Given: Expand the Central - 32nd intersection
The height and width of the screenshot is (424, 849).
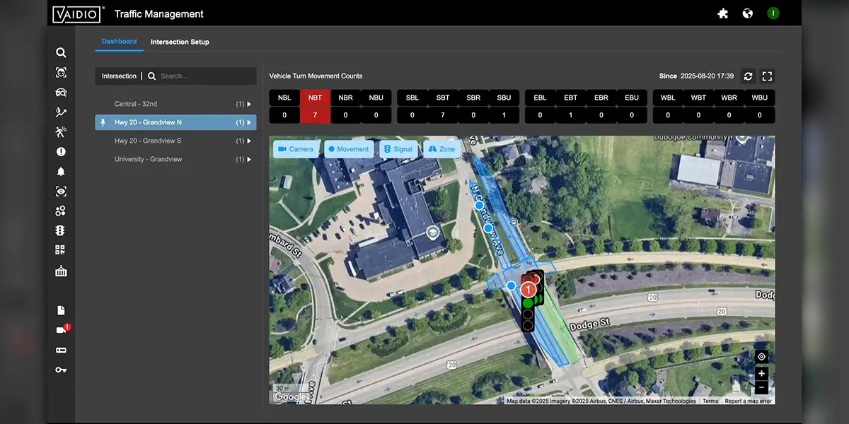Looking at the screenshot, I should click(x=248, y=105).
